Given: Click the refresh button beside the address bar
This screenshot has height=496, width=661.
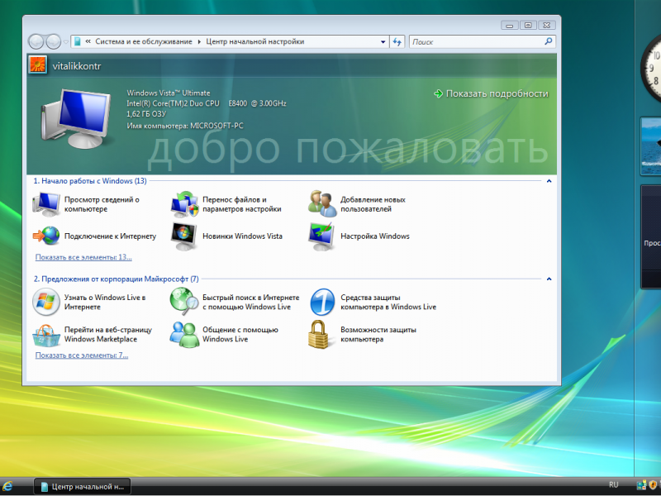Looking at the screenshot, I should coord(397,41).
